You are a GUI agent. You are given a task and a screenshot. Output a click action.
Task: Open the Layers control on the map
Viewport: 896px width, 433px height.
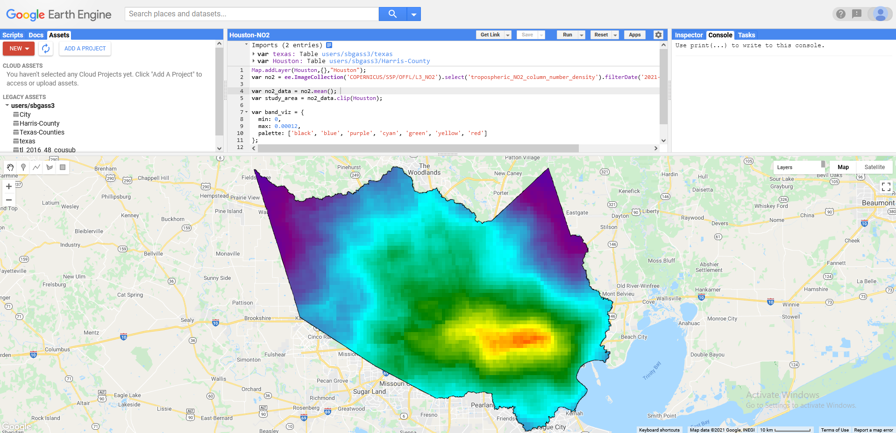point(785,167)
